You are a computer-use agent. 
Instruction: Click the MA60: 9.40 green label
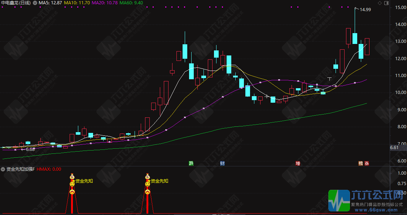tap(131, 3)
